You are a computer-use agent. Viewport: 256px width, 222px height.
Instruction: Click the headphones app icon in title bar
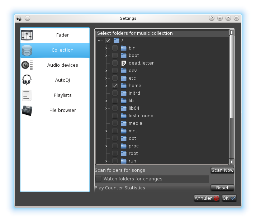tap(19, 18)
